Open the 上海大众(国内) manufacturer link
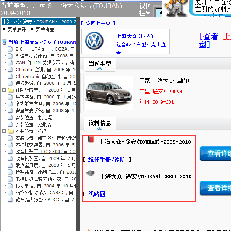 point(135,36)
